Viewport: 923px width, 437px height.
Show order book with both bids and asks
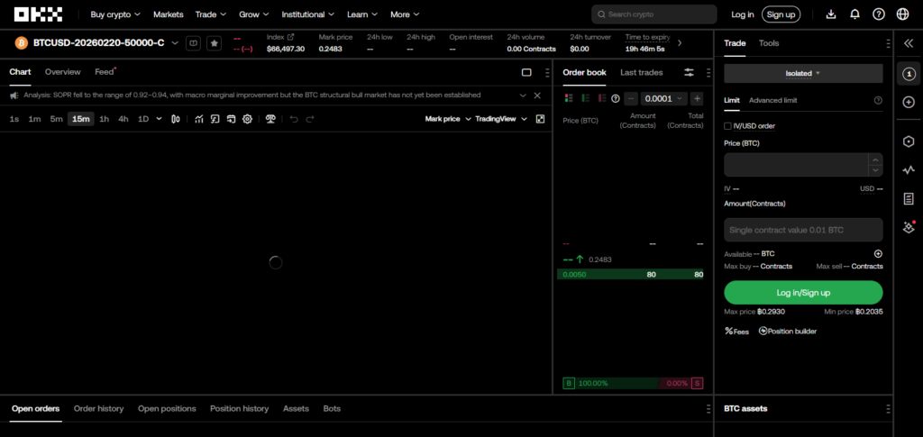[x=569, y=98]
